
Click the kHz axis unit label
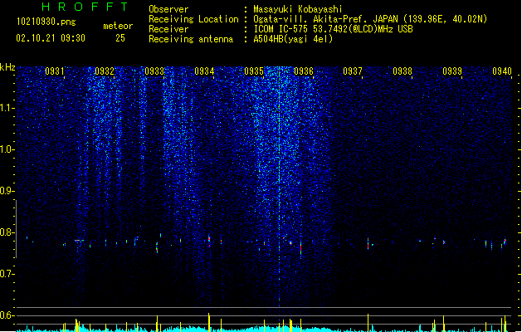[x=7, y=67]
